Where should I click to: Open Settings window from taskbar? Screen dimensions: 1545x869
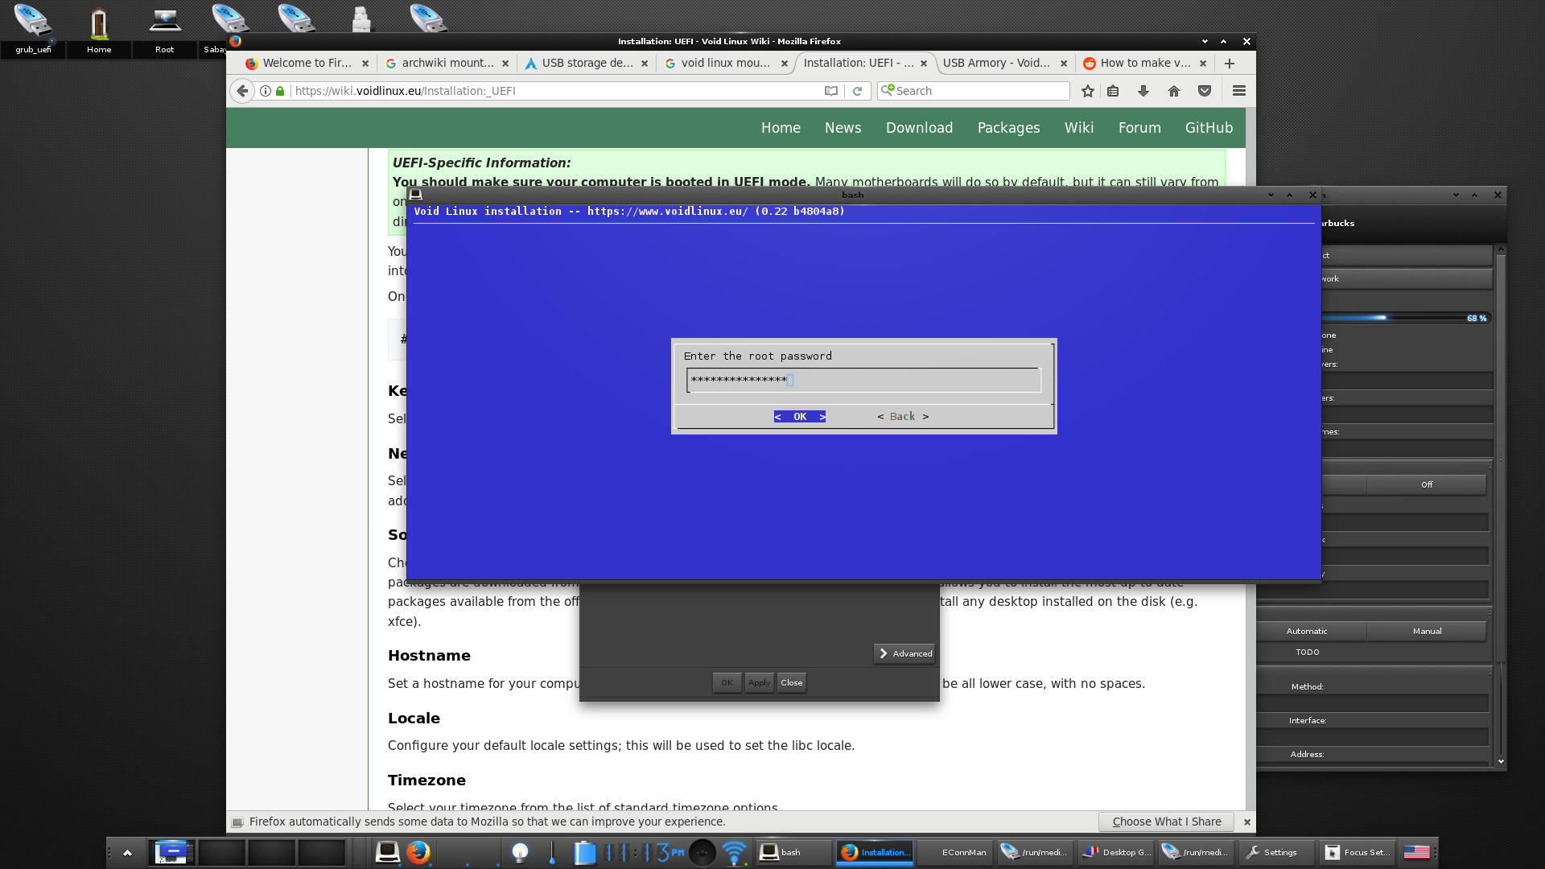1275,852
